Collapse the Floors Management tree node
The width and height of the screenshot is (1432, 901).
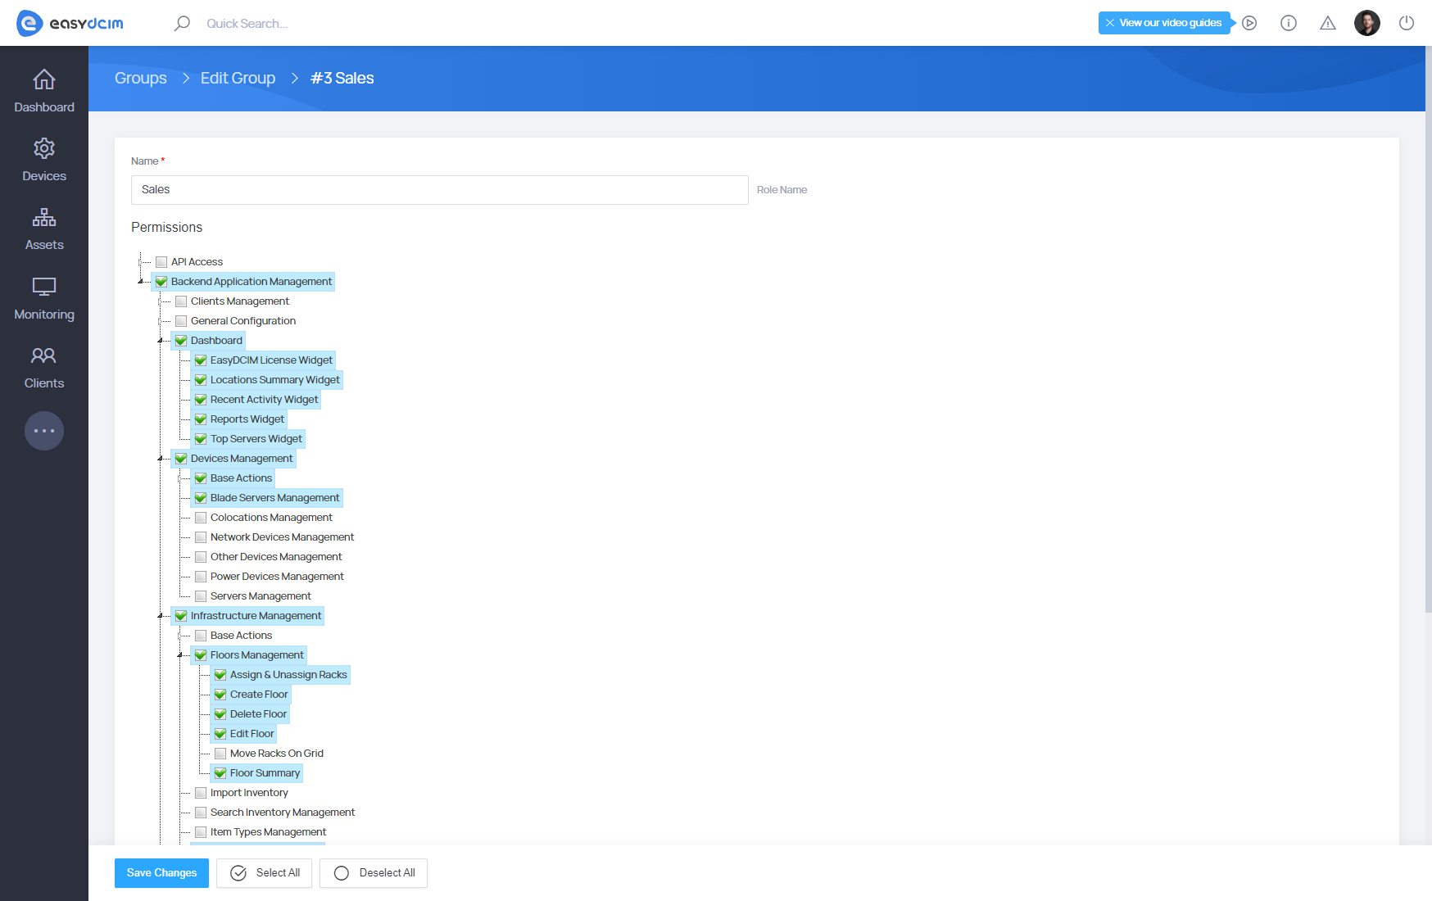tap(180, 655)
